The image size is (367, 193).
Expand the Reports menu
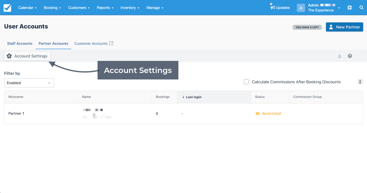pos(105,8)
